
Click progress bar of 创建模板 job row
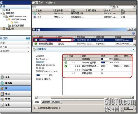pos(64,40)
